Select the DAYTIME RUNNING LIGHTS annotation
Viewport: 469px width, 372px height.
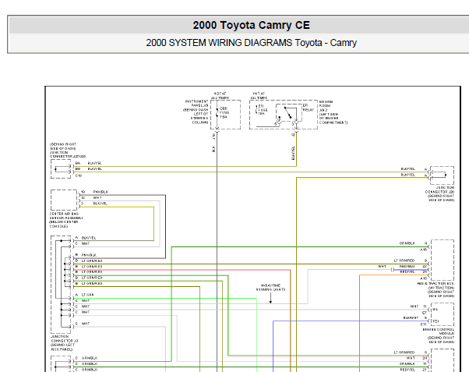(x=270, y=288)
